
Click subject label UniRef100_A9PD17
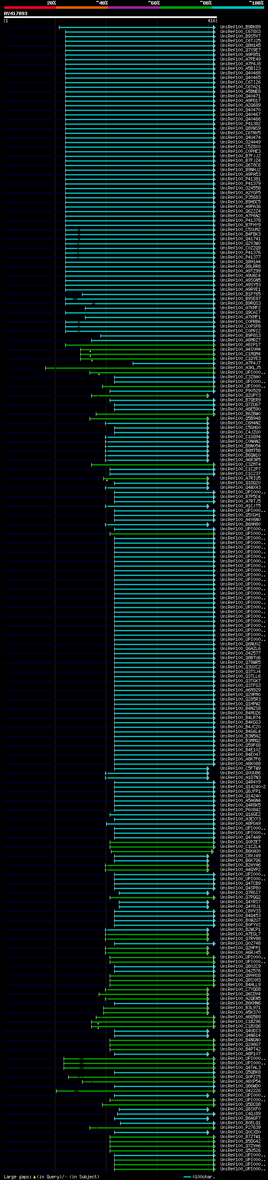click(x=240, y=101)
